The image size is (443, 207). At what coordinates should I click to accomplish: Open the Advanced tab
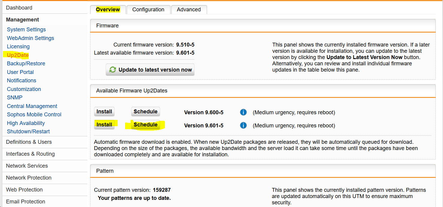[x=189, y=10]
